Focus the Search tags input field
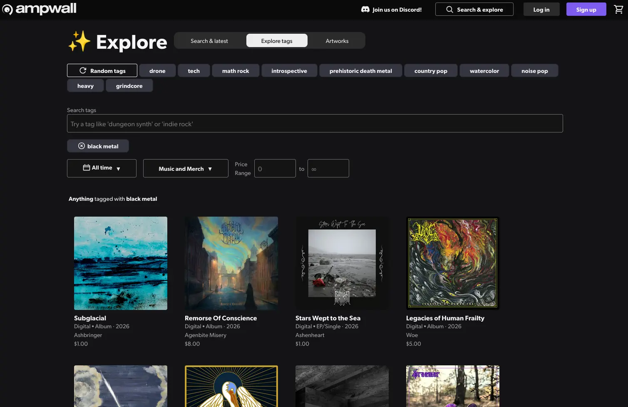This screenshot has height=407, width=628. pyautogui.click(x=315, y=124)
